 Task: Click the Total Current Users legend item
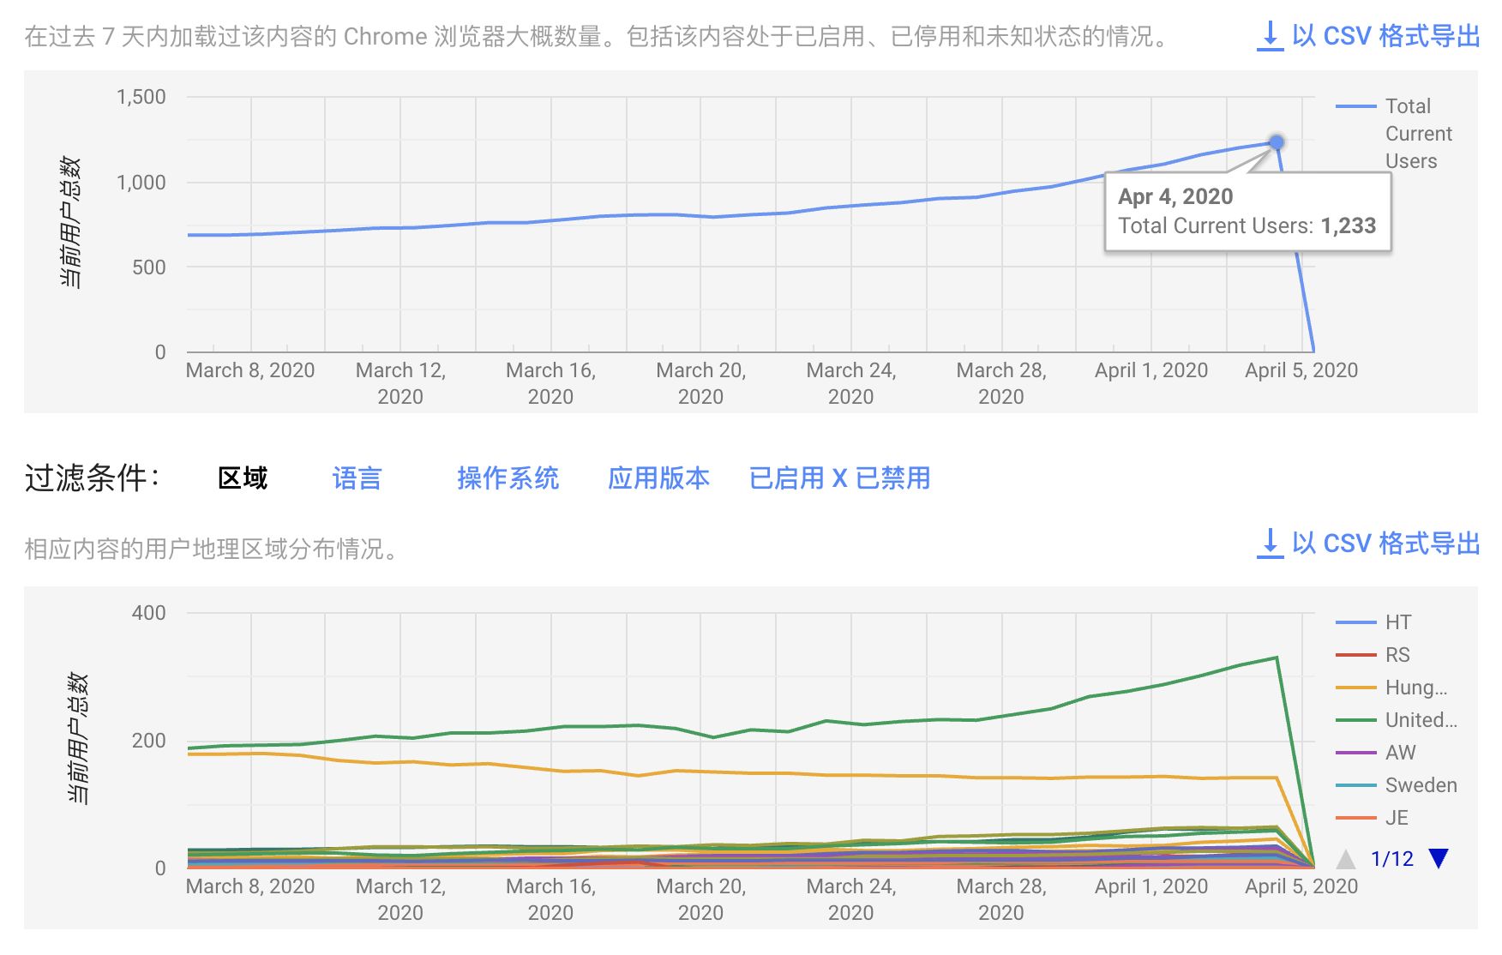coord(1418,134)
